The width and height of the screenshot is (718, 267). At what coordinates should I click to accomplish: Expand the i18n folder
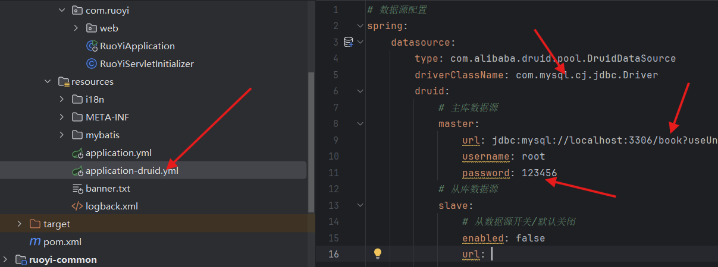[x=62, y=99]
